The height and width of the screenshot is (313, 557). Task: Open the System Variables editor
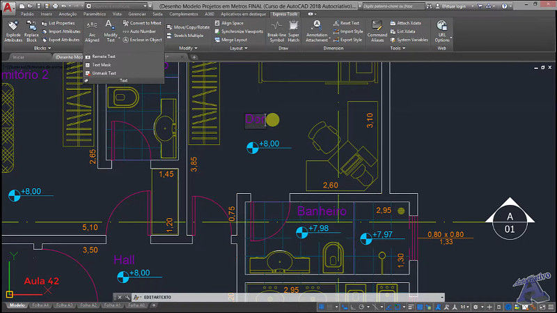(408, 40)
